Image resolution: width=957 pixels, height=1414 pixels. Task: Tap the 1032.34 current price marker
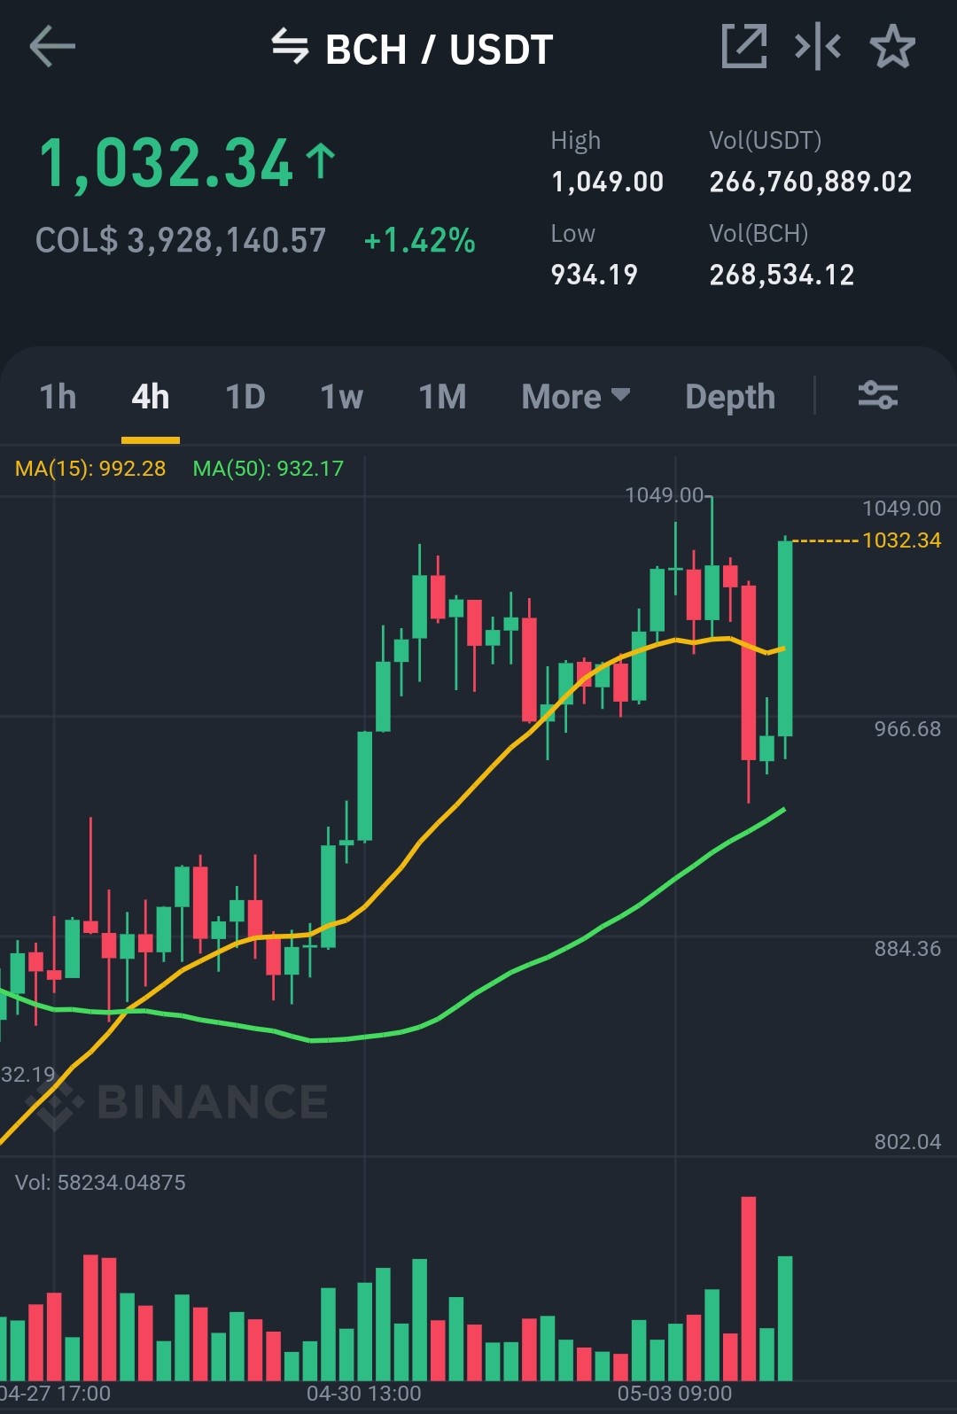point(901,540)
